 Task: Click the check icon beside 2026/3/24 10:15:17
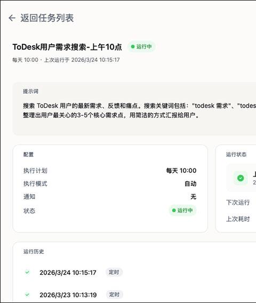tap(27, 272)
